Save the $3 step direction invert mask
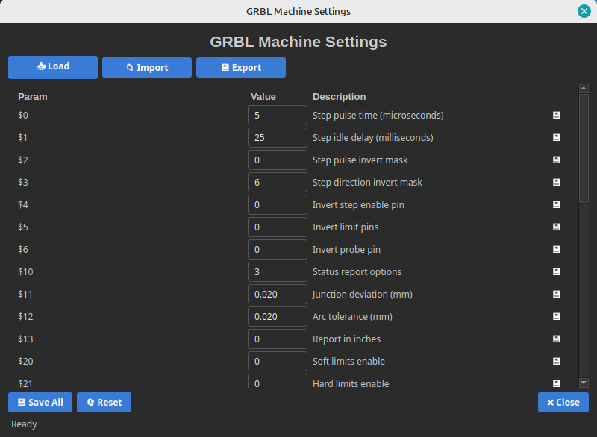The image size is (597, 437). click(556, 182)
